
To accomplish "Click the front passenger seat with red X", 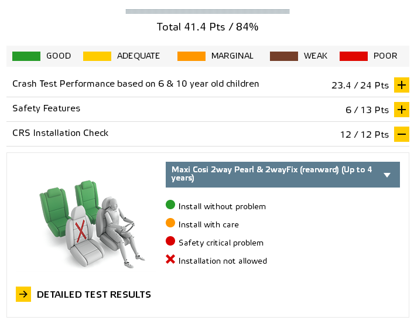I will pyautogui.click(x=83, y=236).
